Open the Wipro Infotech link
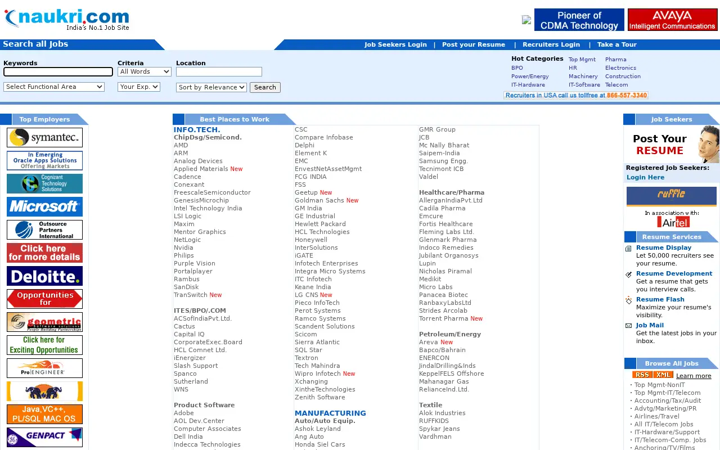 coord(318,373)
